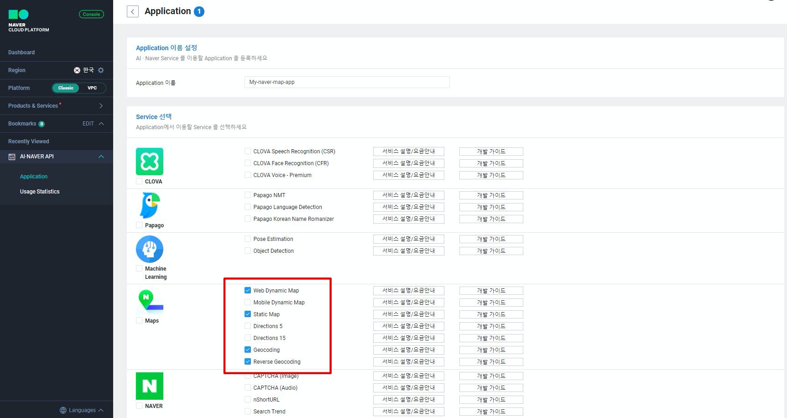Select all CLOVA group checkbox
The height and width of the screenshot is (418, 787).
tap(139, 181)
